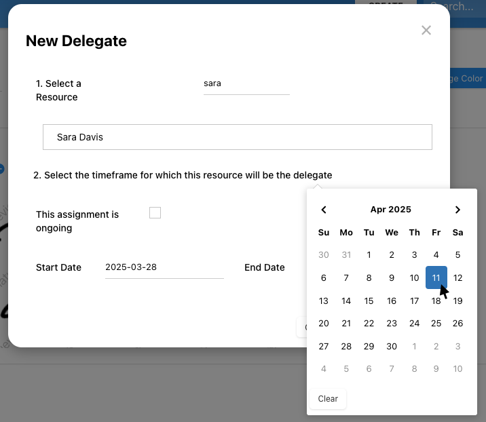
Task: Choose April 30 in the date picker
Action: [x=392, y=346]
